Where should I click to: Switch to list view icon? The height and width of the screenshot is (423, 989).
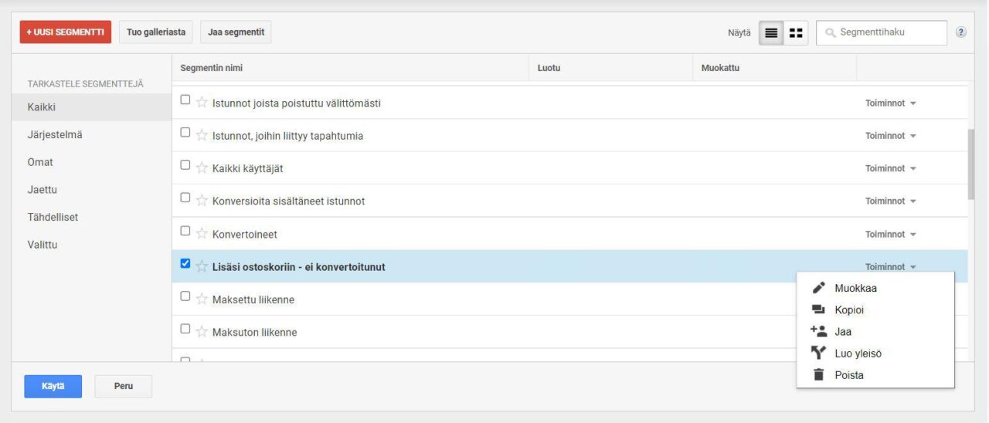tap(771, 33)
